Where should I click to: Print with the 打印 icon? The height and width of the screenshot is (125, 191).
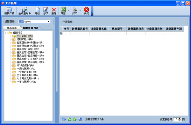click(75, 11)
